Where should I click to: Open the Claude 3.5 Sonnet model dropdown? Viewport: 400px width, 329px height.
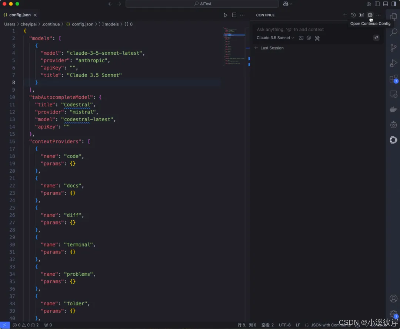point(274,38)
